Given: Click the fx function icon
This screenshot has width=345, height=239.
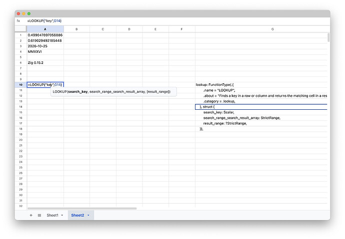Looking at the screenshot, I should click(x=18, y=21).
